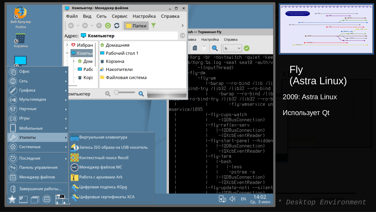Select the Refresh icon in file manager toolbar
This screenshot has width=376, height=212.
[116, 25]
